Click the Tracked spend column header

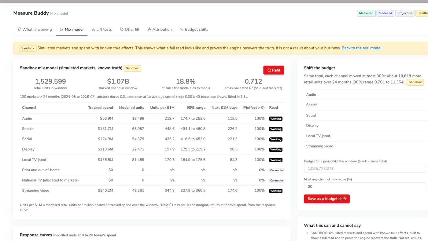[101, 108]
